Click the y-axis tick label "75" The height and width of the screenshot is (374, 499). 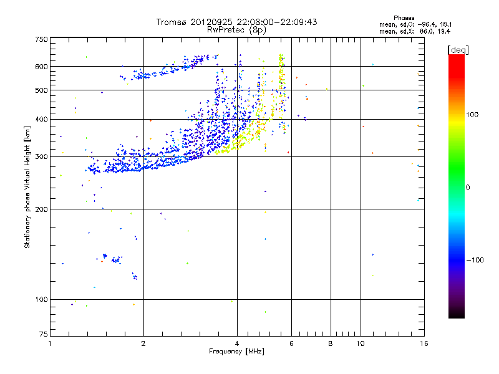[44, 334]
